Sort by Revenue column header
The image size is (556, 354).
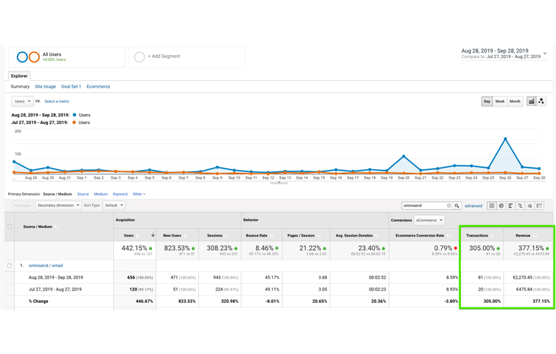pyautogui.click(x=523, y=235)
